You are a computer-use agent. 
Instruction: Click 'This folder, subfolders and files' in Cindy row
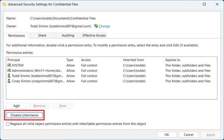pyautogui.click(x=188, y=81)
